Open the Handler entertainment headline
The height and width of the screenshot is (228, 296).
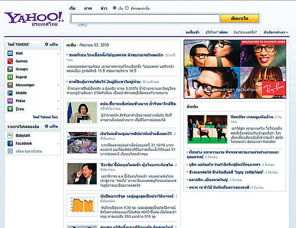point(252,117)
